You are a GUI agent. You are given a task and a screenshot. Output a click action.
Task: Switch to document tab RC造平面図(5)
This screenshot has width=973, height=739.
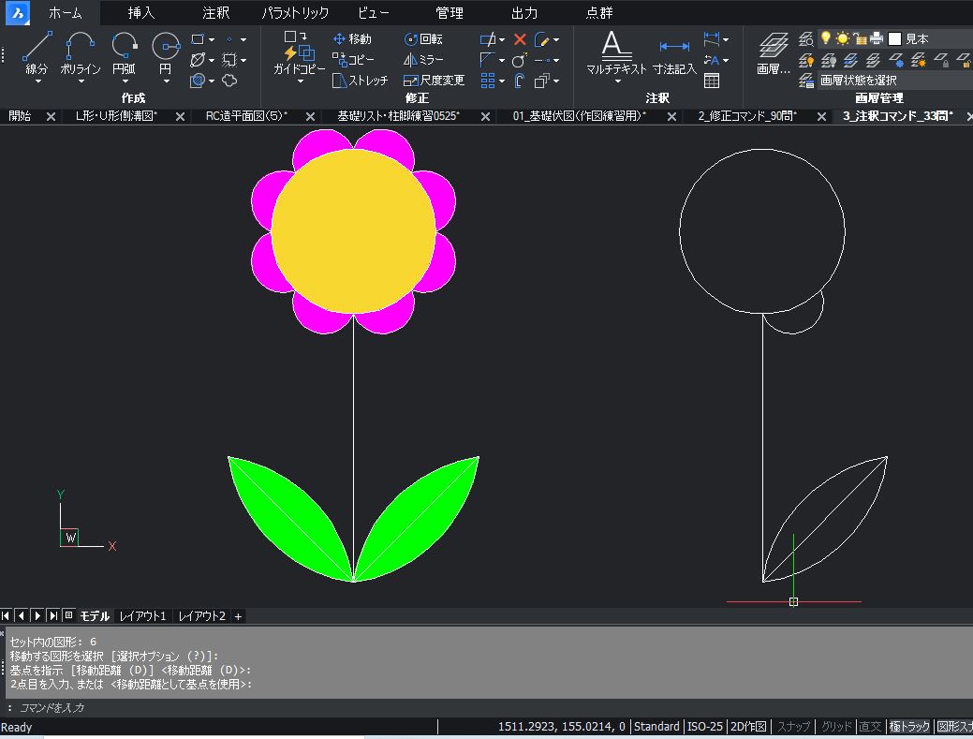click(246, 116)
